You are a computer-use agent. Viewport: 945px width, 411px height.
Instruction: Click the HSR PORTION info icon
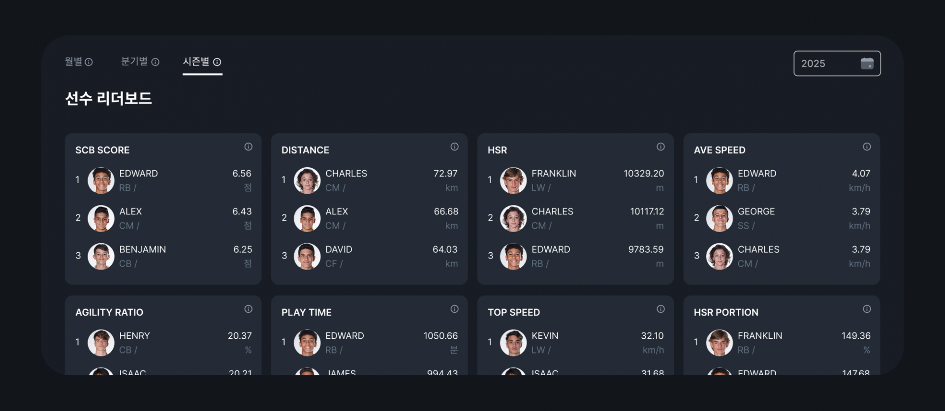click(x=867, y=309)
